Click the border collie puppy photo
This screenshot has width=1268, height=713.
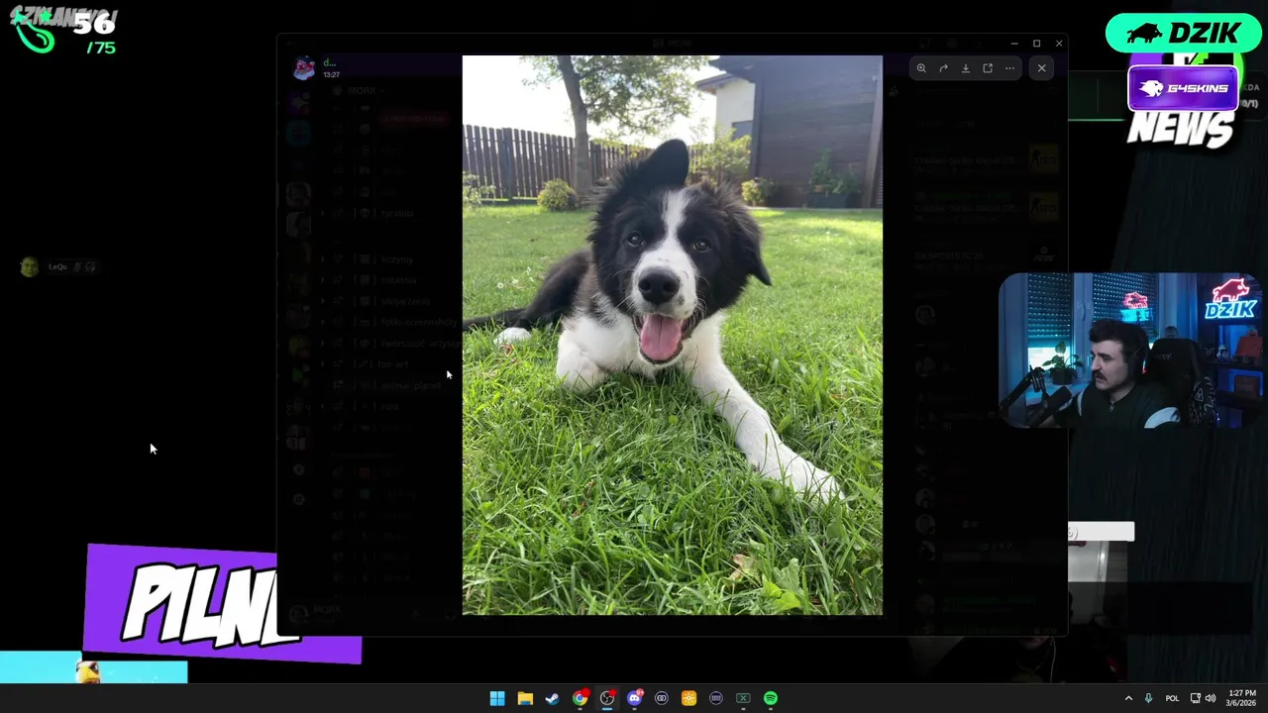672,335
